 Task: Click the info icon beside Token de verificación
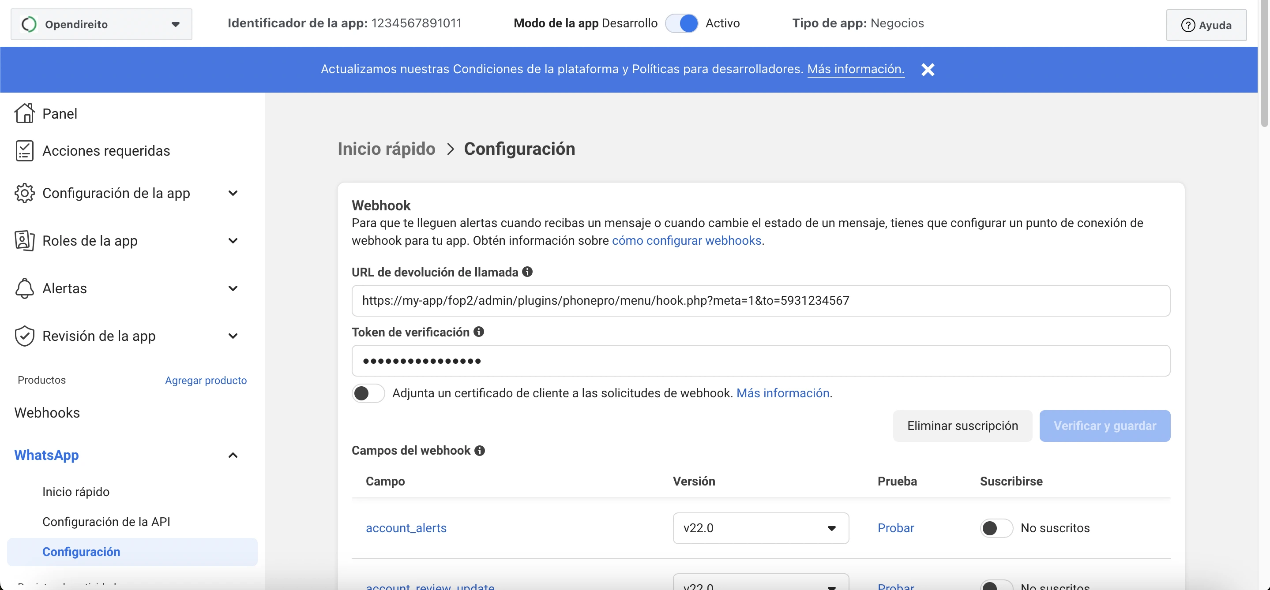pyautogui.click(x=479, y=332)
